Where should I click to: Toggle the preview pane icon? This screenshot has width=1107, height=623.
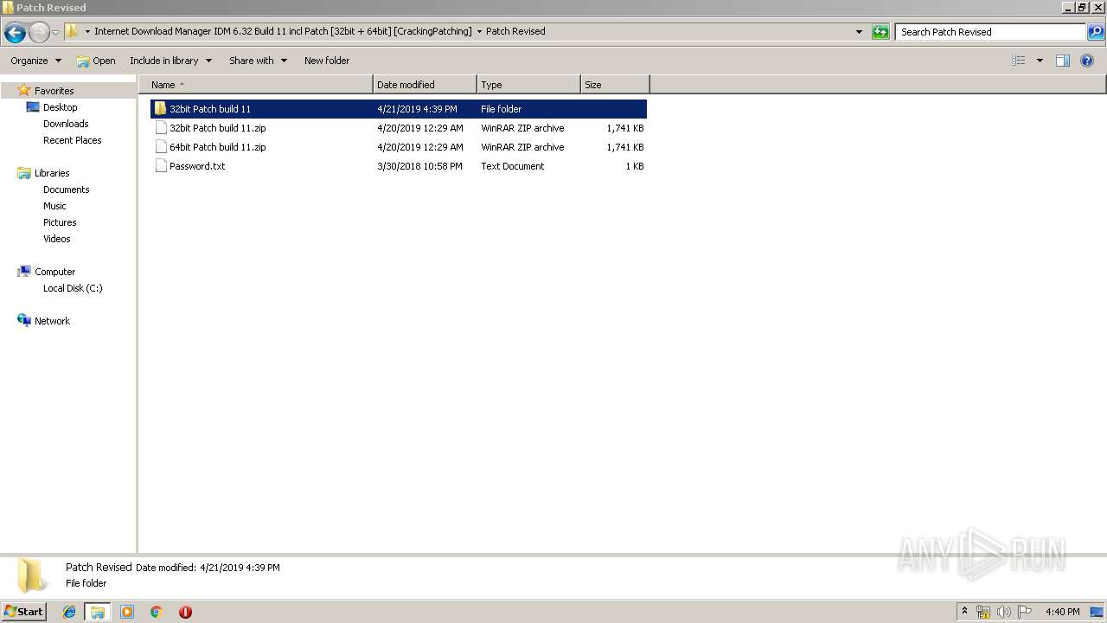[x=1063, y=61]
